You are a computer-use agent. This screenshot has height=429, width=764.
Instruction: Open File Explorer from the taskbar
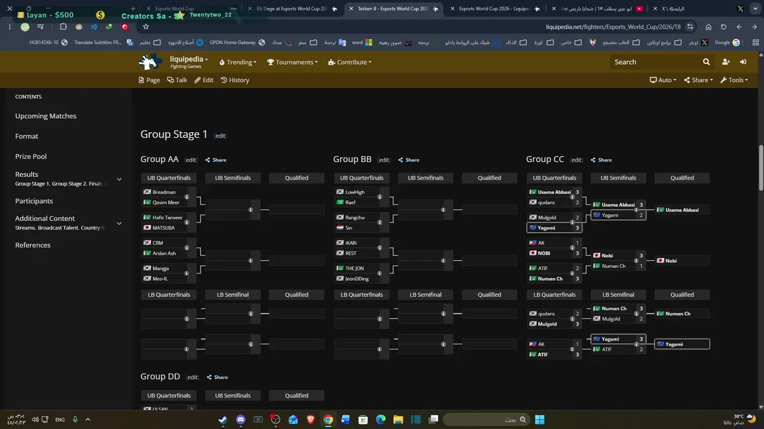coord(398,419)
